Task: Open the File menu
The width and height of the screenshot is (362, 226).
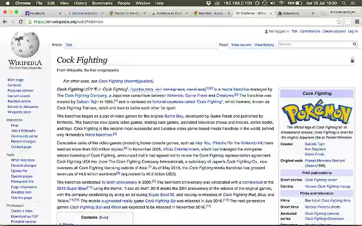Action: pos(39,3)
